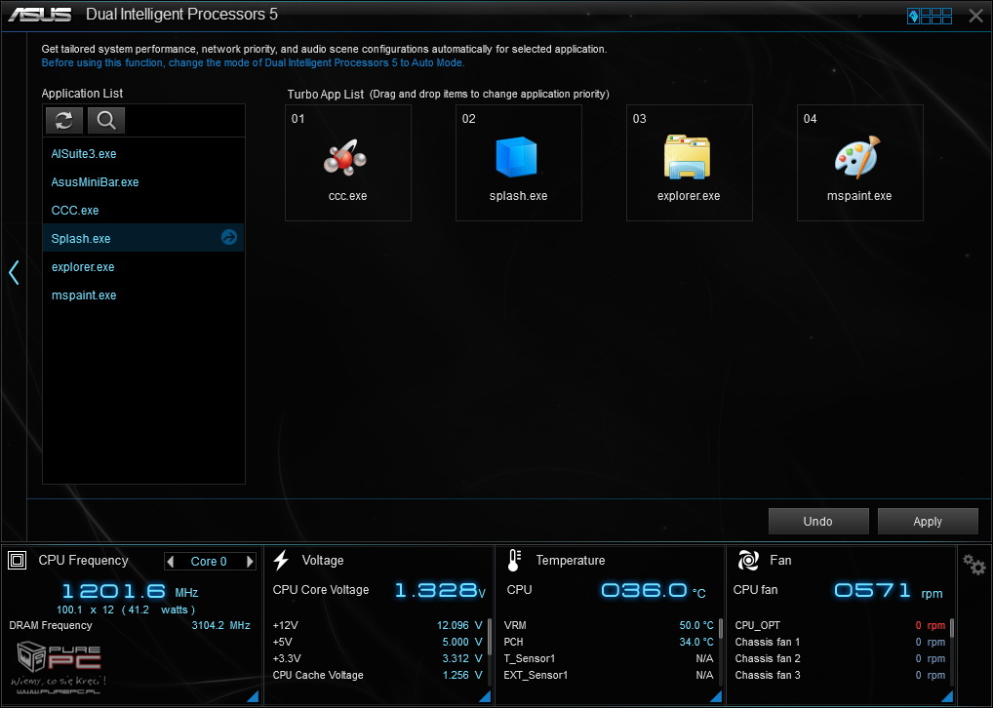The width and height of the screenshot is (993, 708).
Task: Click the Temperature thermometer icon
Action: (x=514, y=560)
